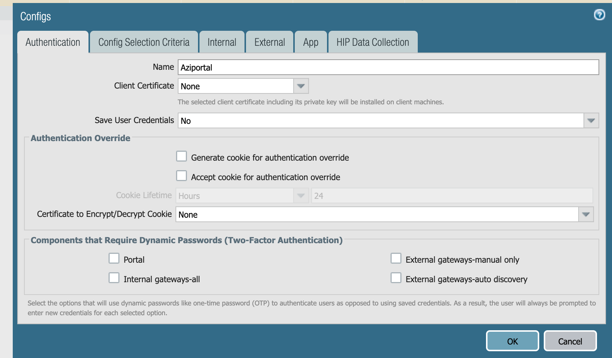Tick the Portal two-factor checkbox

click(x=114, y=259)
